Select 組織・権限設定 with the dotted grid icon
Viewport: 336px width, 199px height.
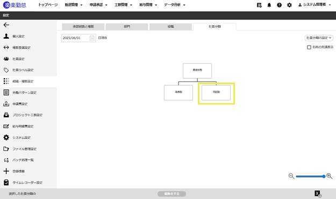(6, 81)
